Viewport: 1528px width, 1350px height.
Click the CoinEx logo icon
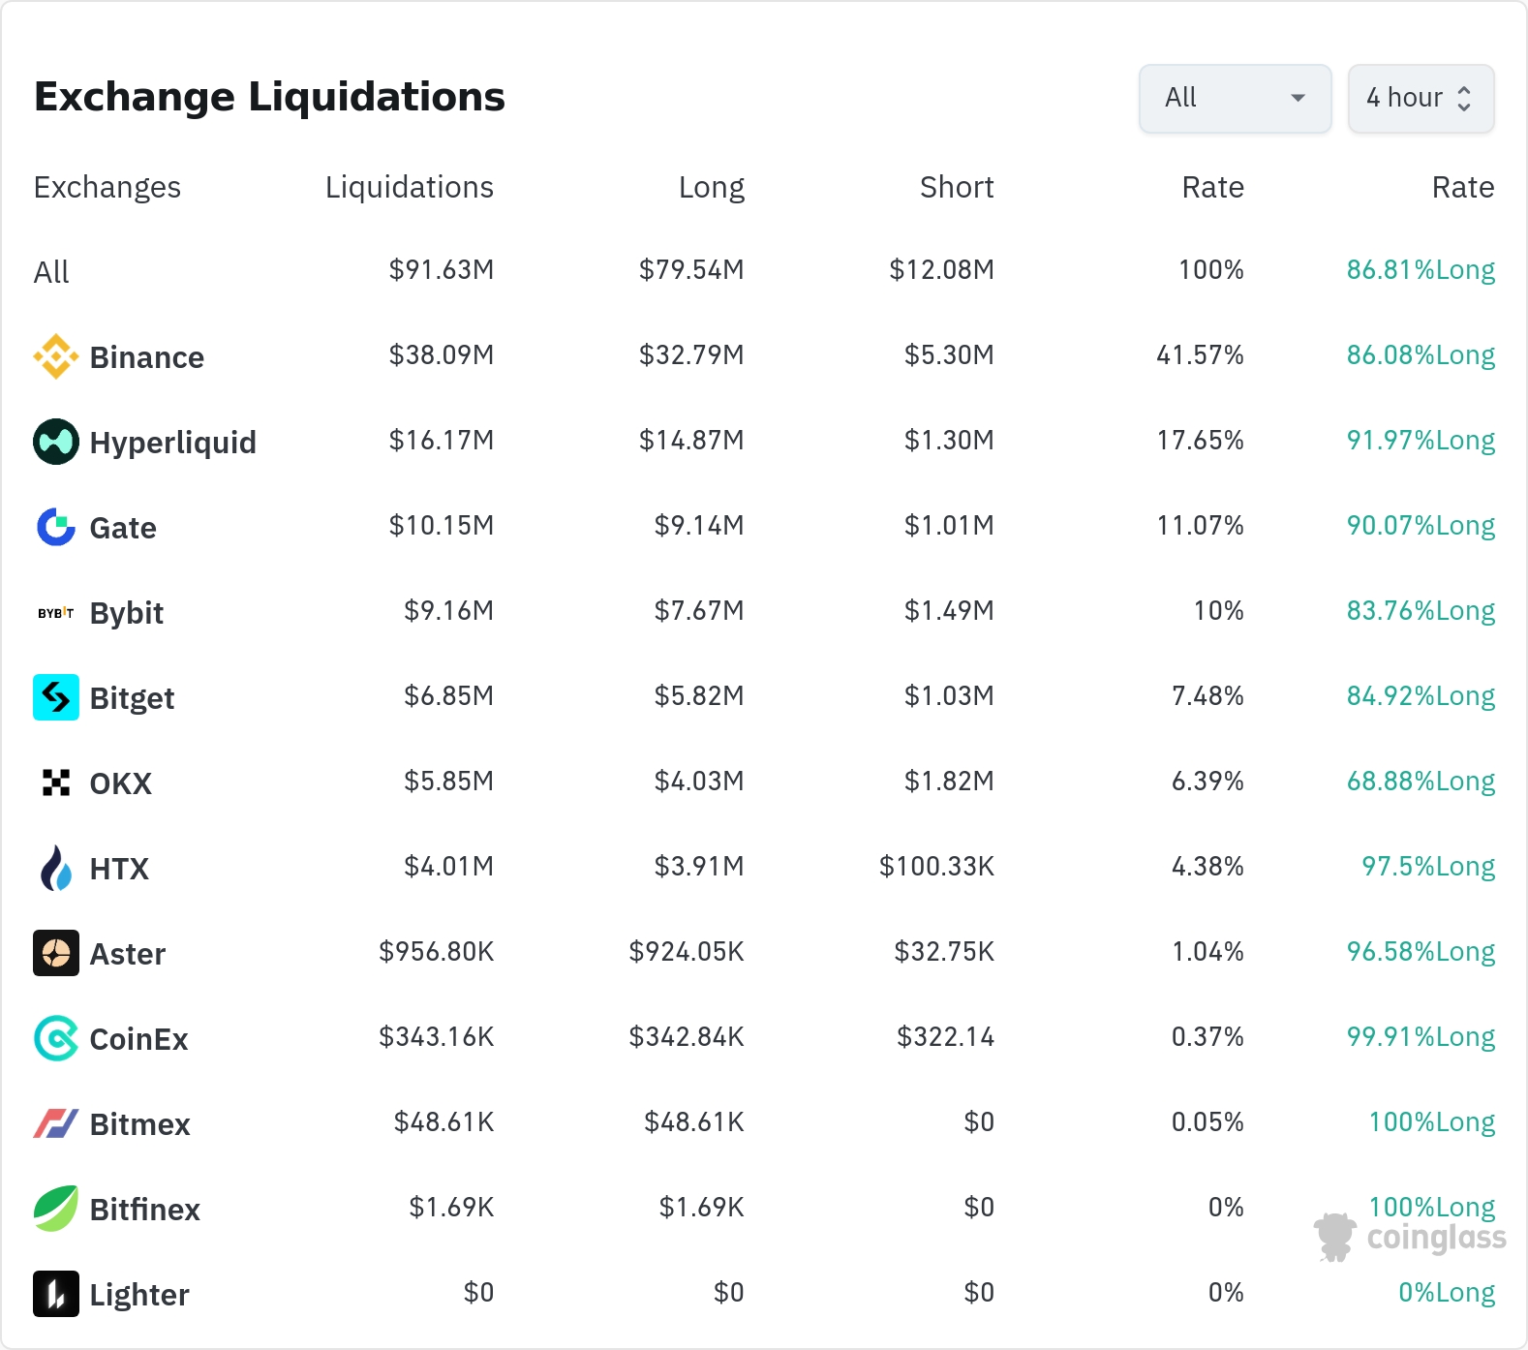click(x=56, y=1038)
